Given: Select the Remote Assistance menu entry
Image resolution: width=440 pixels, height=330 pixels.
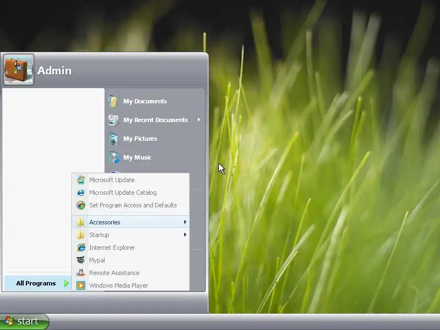Looking at the screenshot, I should point(131,272).
